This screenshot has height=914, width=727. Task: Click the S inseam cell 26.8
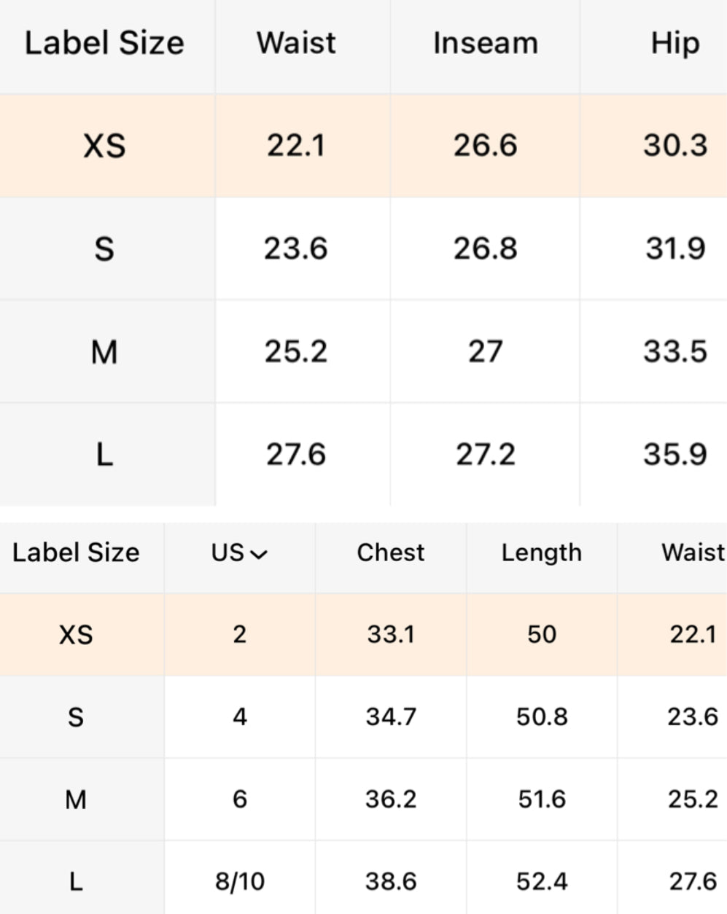[485, 249]
